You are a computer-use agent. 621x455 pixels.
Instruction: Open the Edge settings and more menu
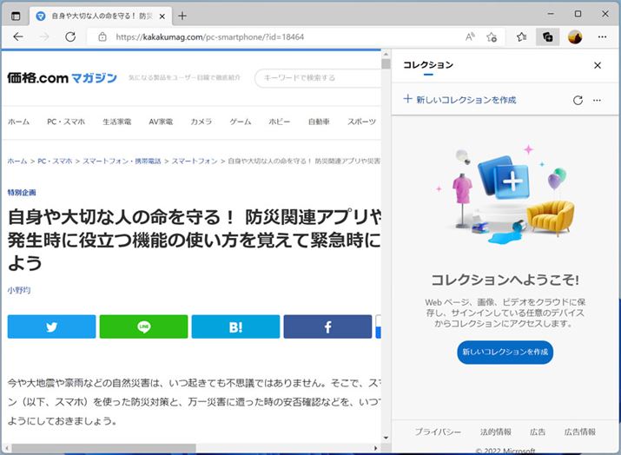[601, 37]
